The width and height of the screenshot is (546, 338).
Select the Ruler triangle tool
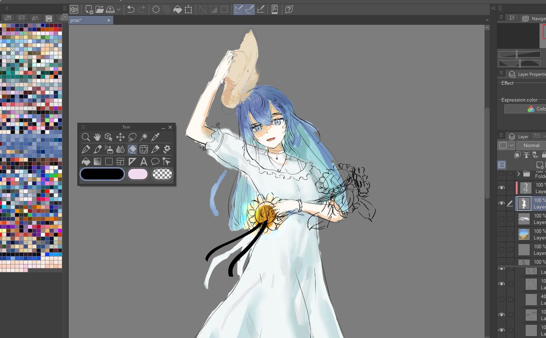(x=132, y=161)
